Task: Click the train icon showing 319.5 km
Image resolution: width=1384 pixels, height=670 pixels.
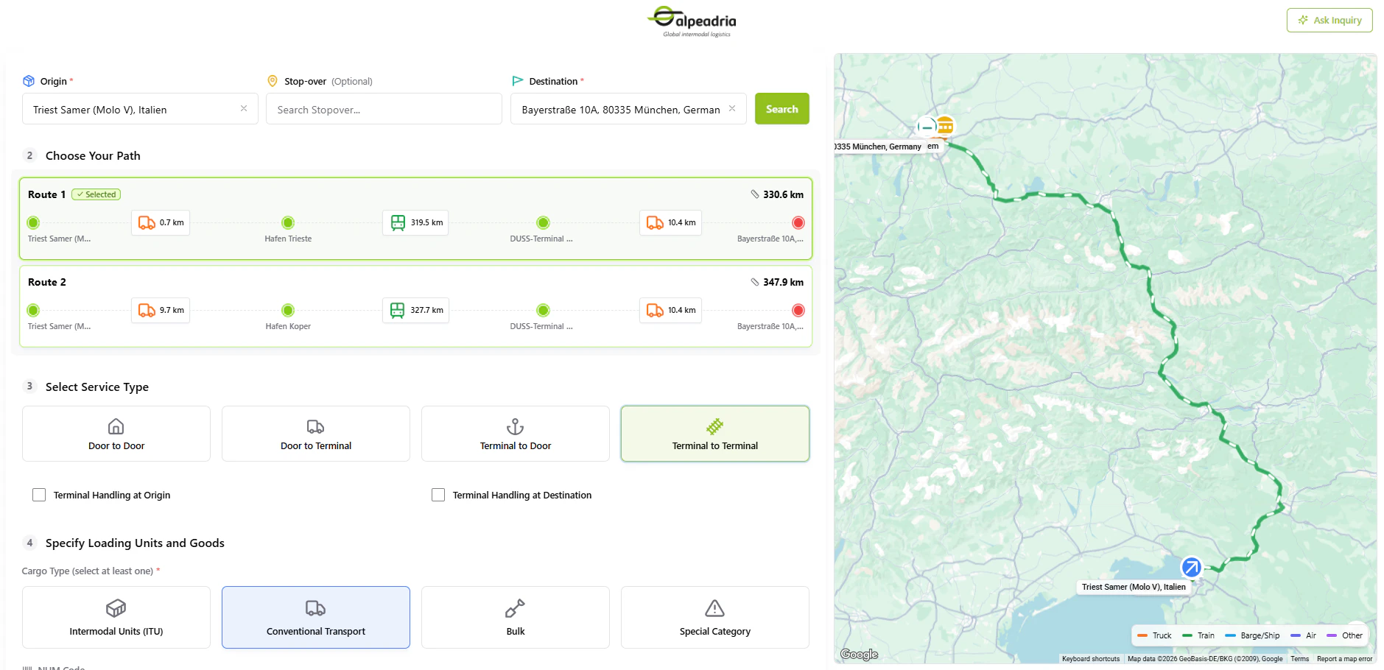Action: pyautogui.click(x=398, y=222)
